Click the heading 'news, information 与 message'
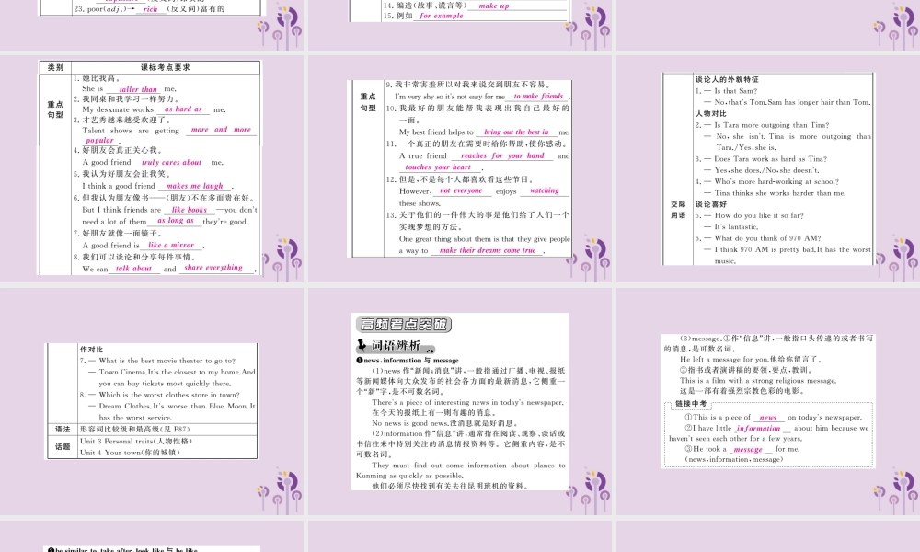The width and height of the screenshot is (920, 552). (x=408, y=360)
